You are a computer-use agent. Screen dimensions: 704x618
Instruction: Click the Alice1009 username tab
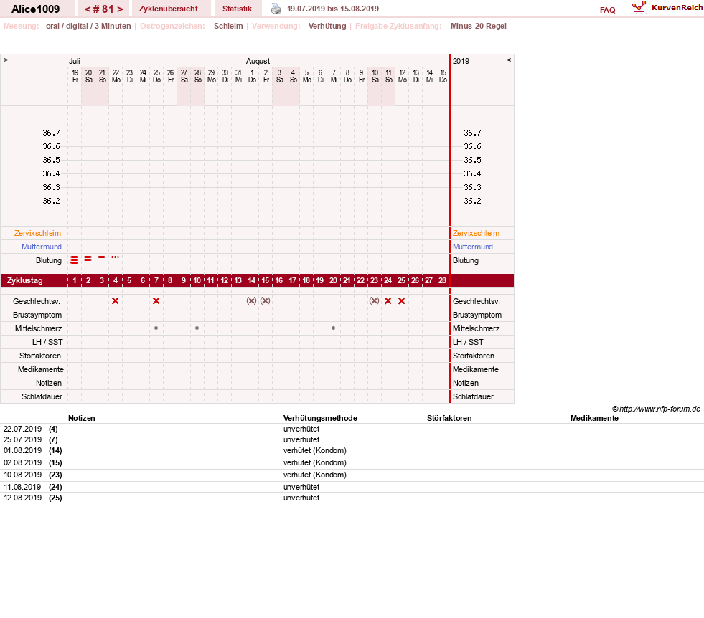click(35, 9)
